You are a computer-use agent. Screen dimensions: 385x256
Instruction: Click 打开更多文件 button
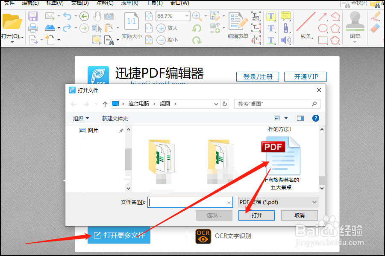tap(119, 235)
